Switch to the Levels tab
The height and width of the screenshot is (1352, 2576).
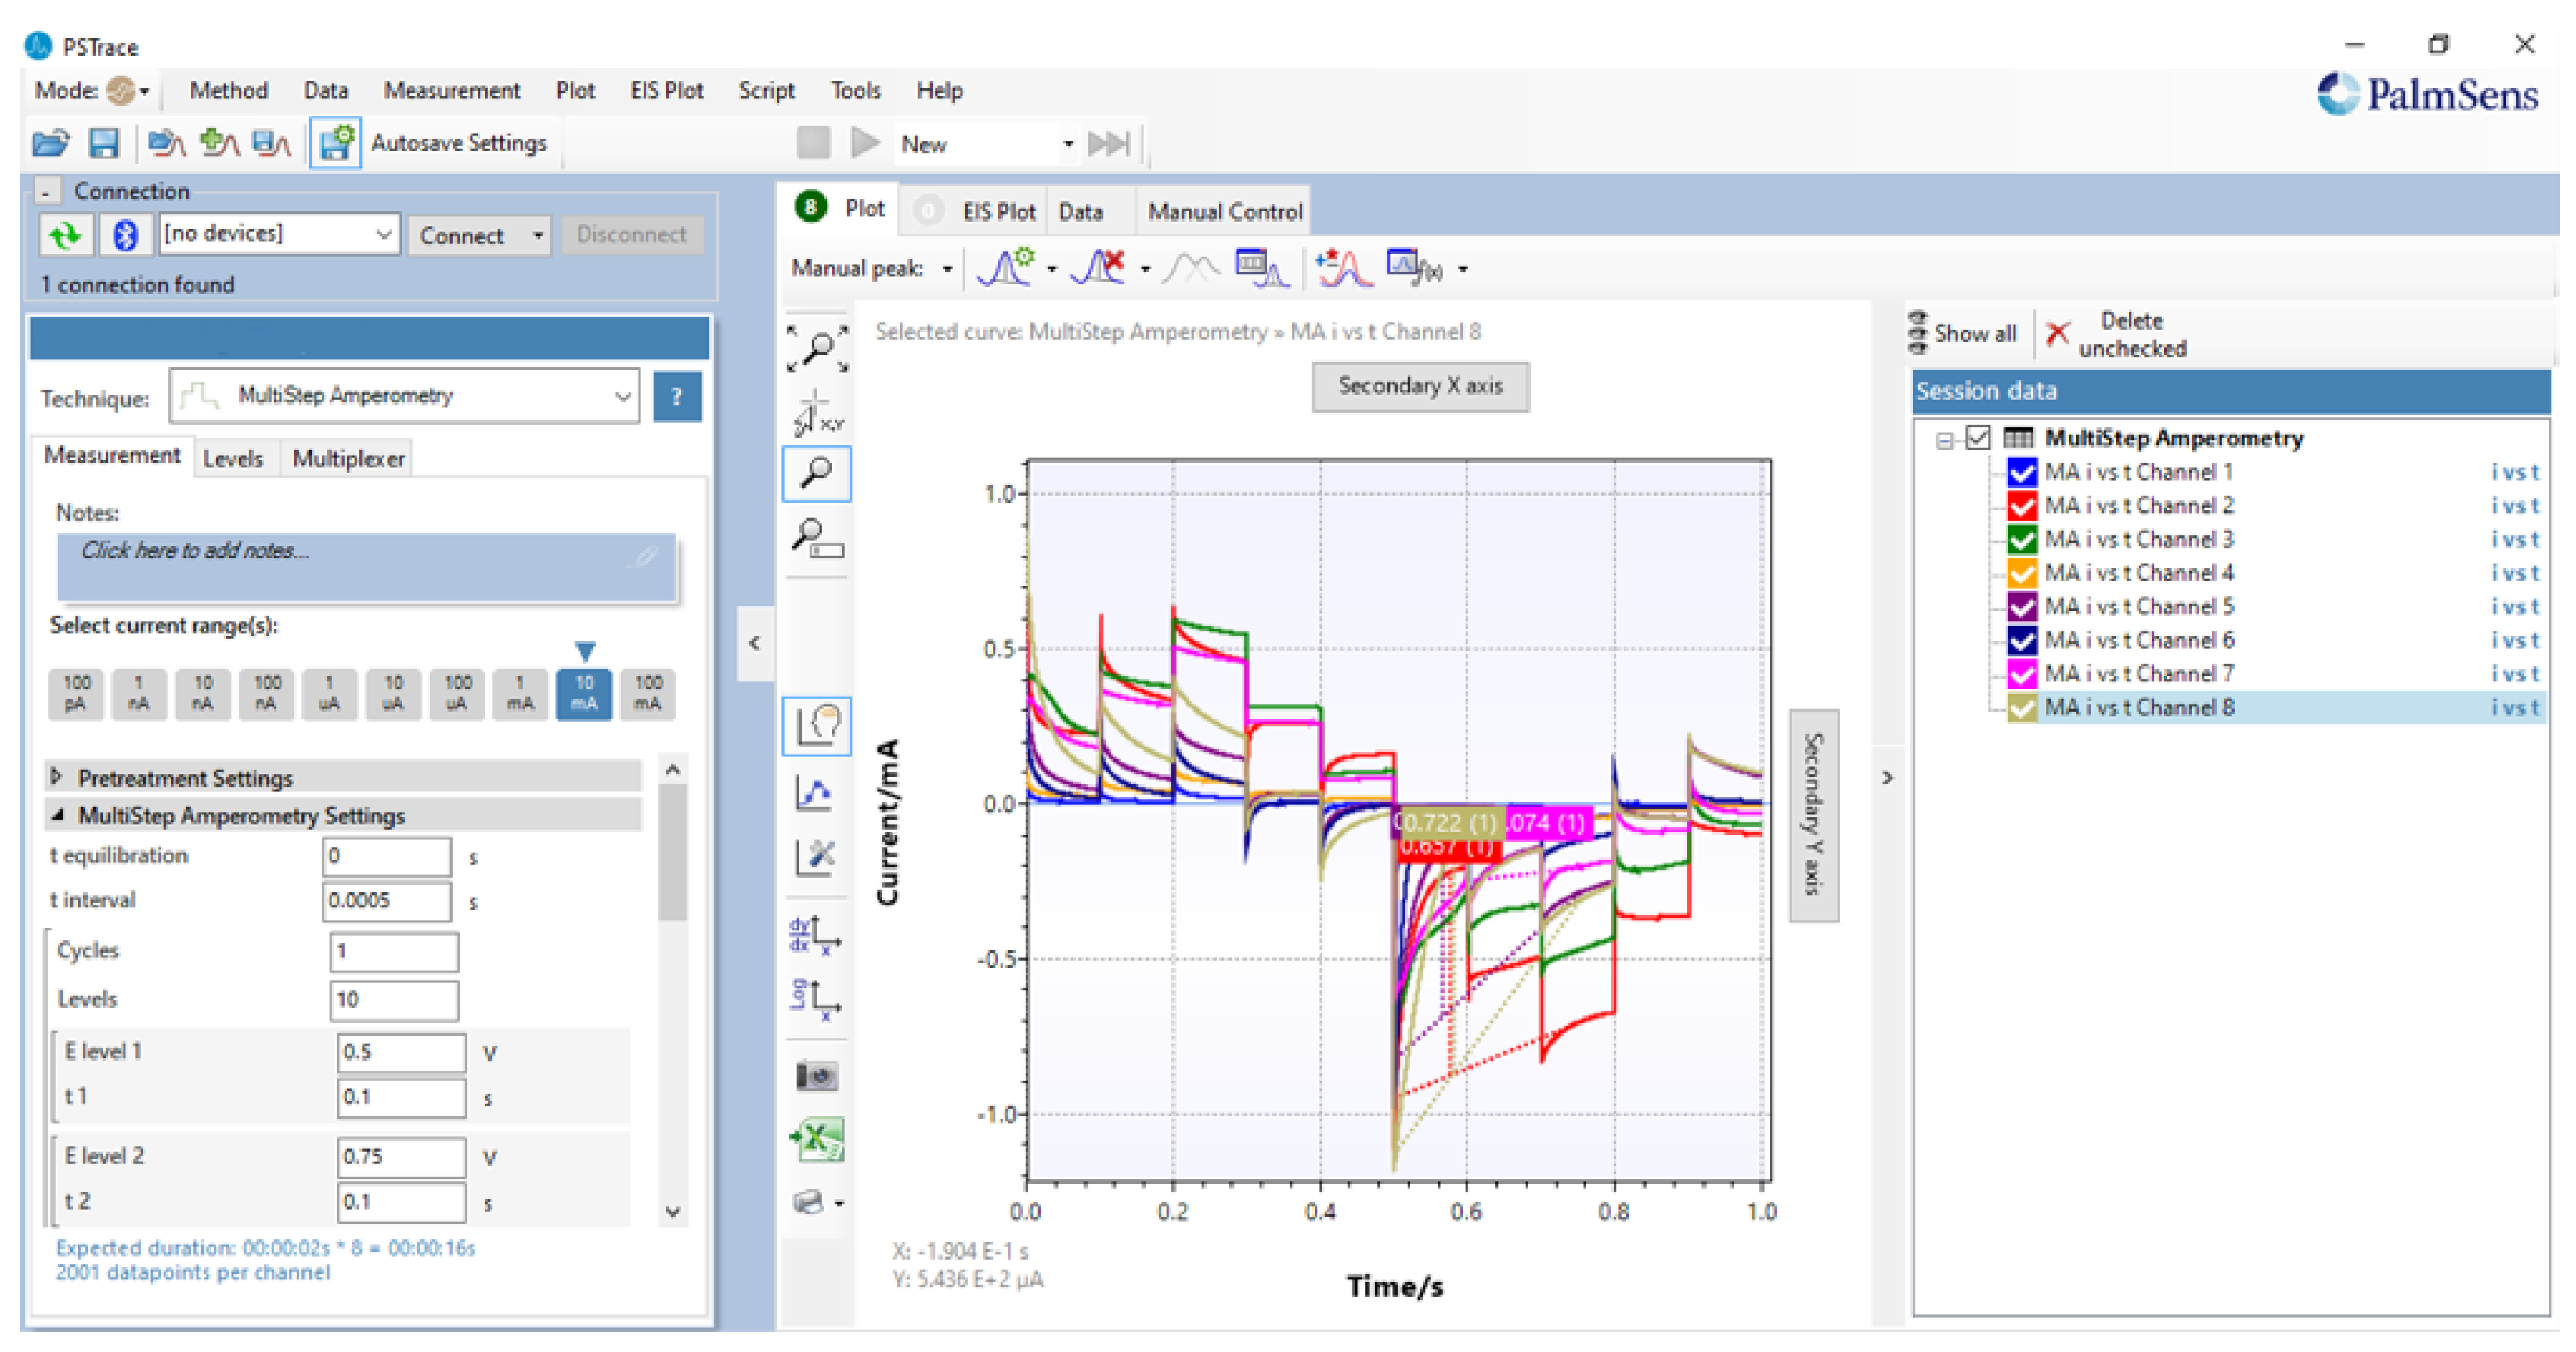232,459
